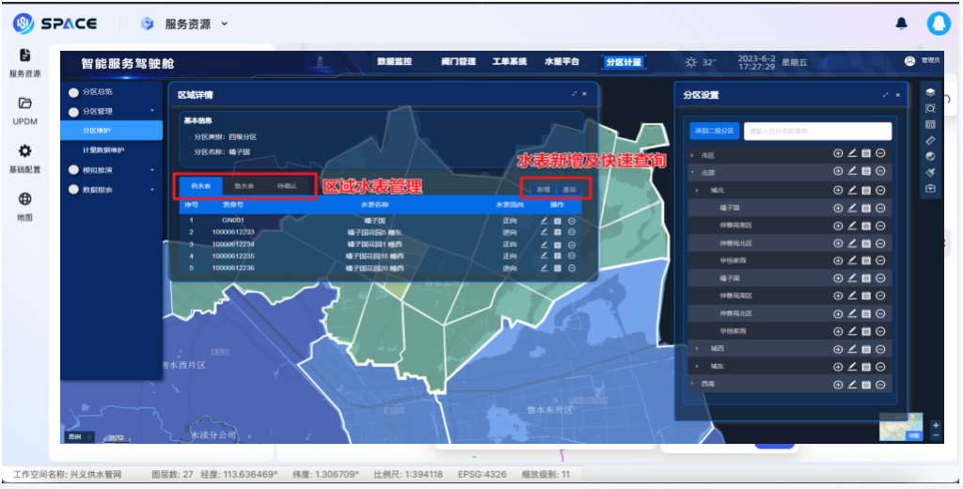Expand the 模拟推演 menu
The width and height of the screenshot is (963, 489).
coord(152,170)
